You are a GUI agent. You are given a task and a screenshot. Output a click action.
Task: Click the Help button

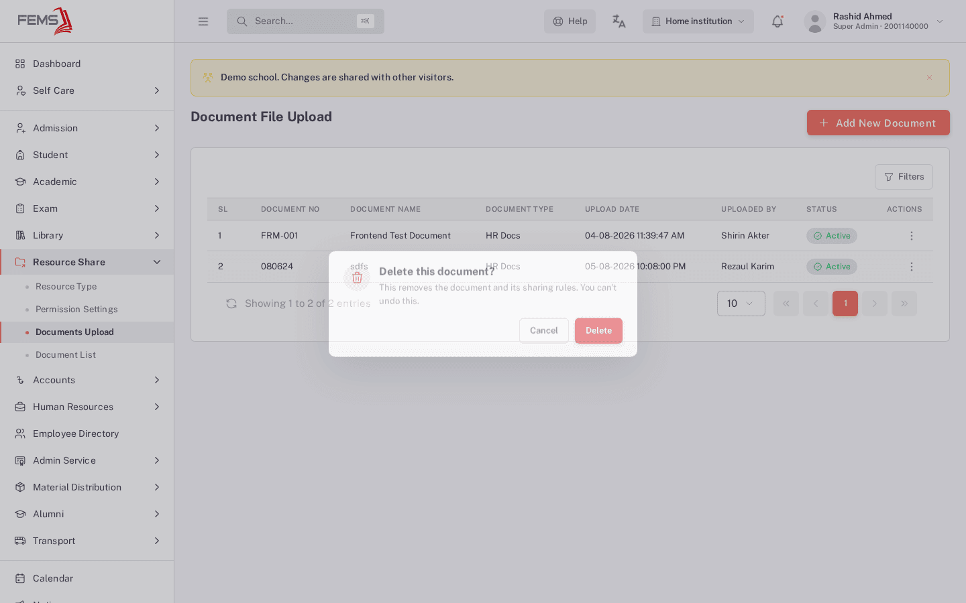570,21
